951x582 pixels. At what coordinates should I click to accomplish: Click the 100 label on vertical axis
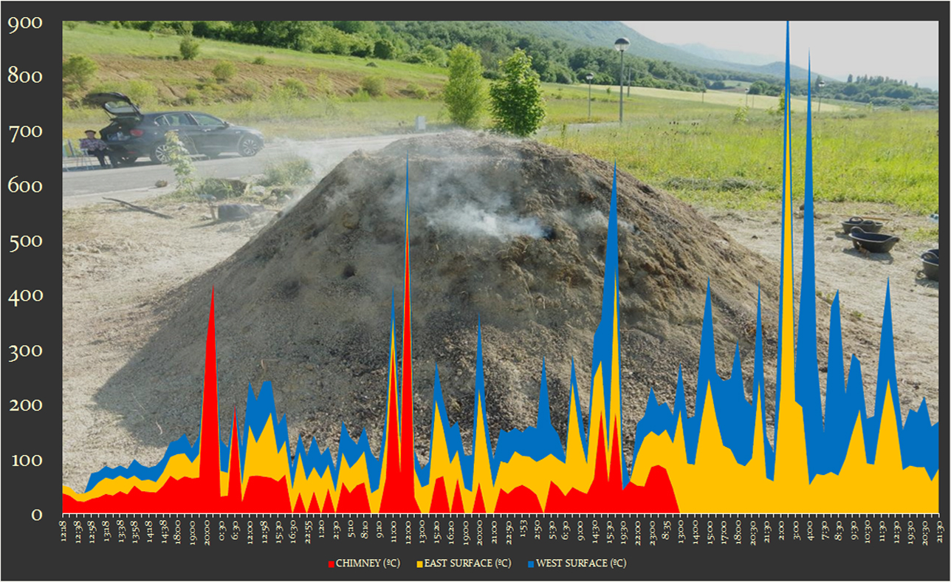24,460
